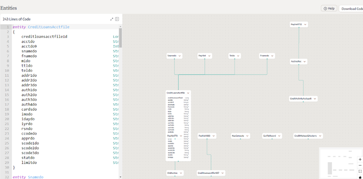This screenshot has height=179, width=363.
Task: Click the scroll-down arrow of code editor
Action: (x=121, y=177)
